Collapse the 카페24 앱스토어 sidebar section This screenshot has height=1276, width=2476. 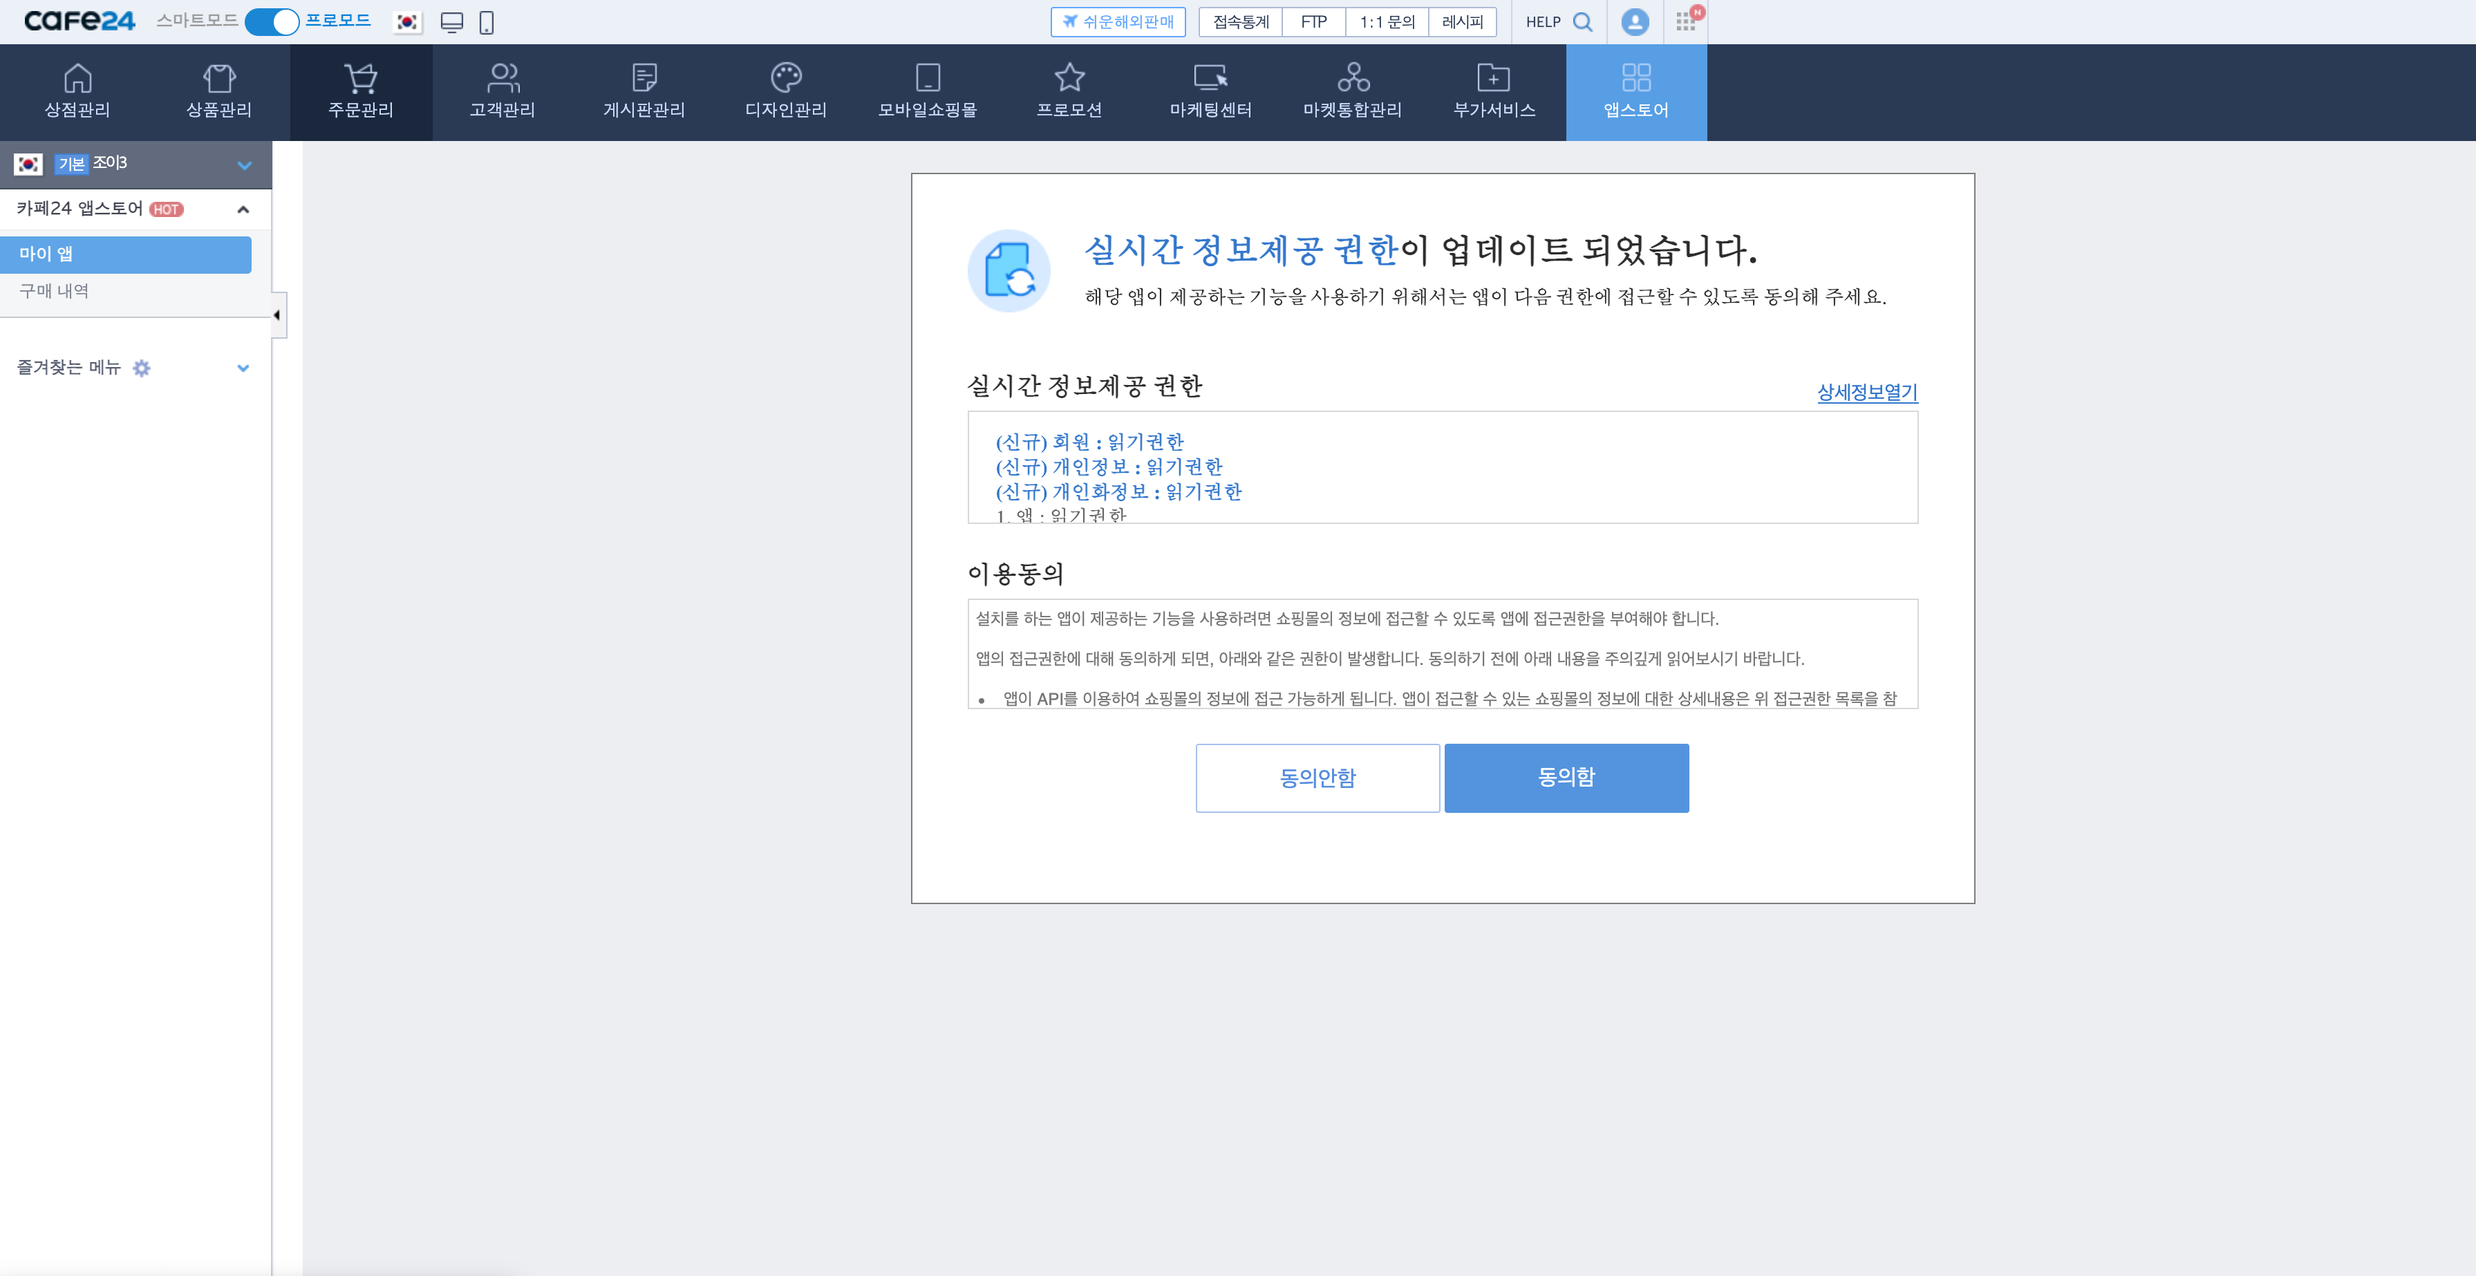pos(243,209)
